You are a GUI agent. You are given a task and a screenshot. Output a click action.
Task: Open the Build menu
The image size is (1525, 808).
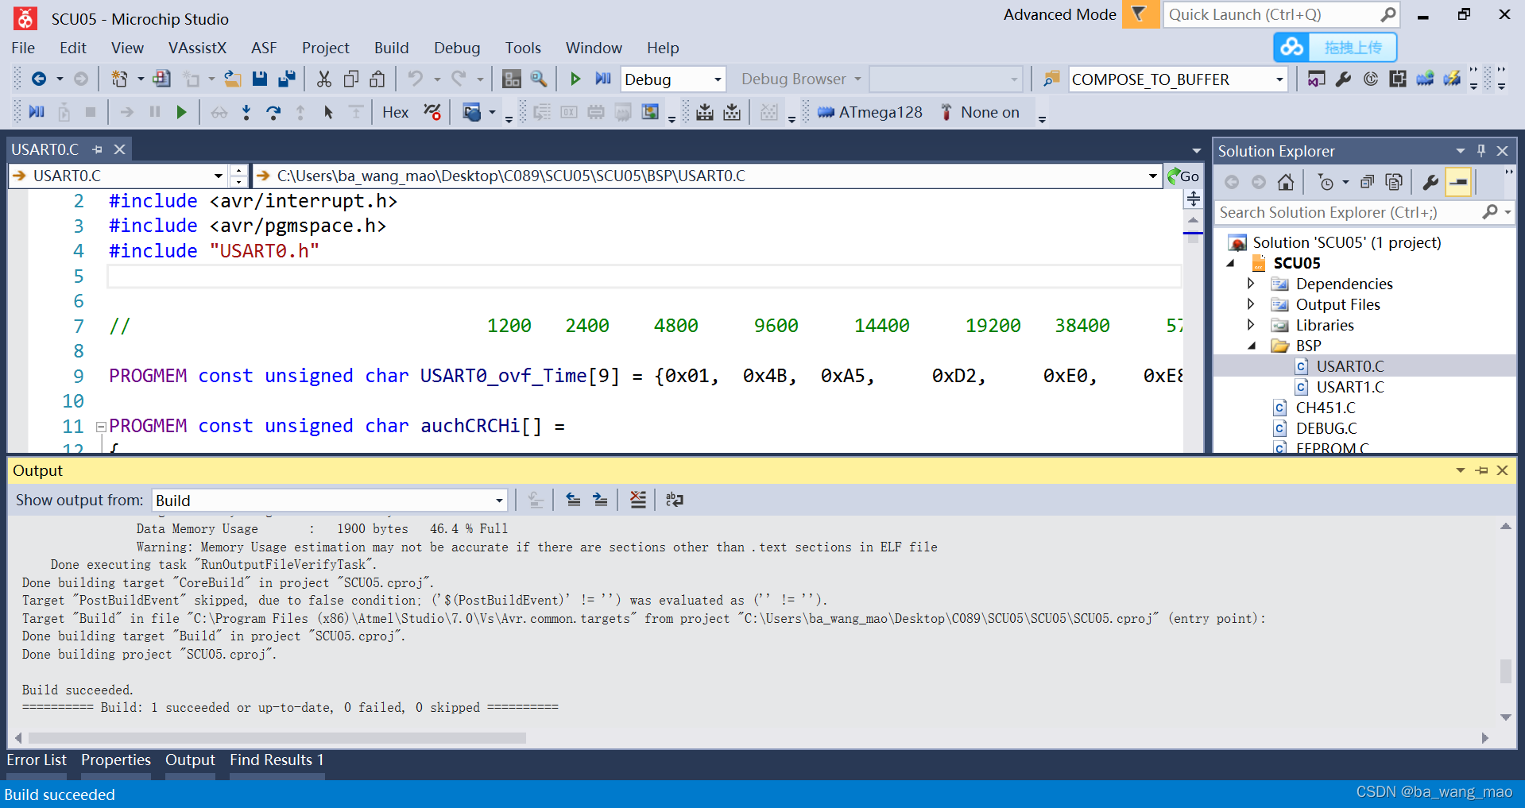391,48
